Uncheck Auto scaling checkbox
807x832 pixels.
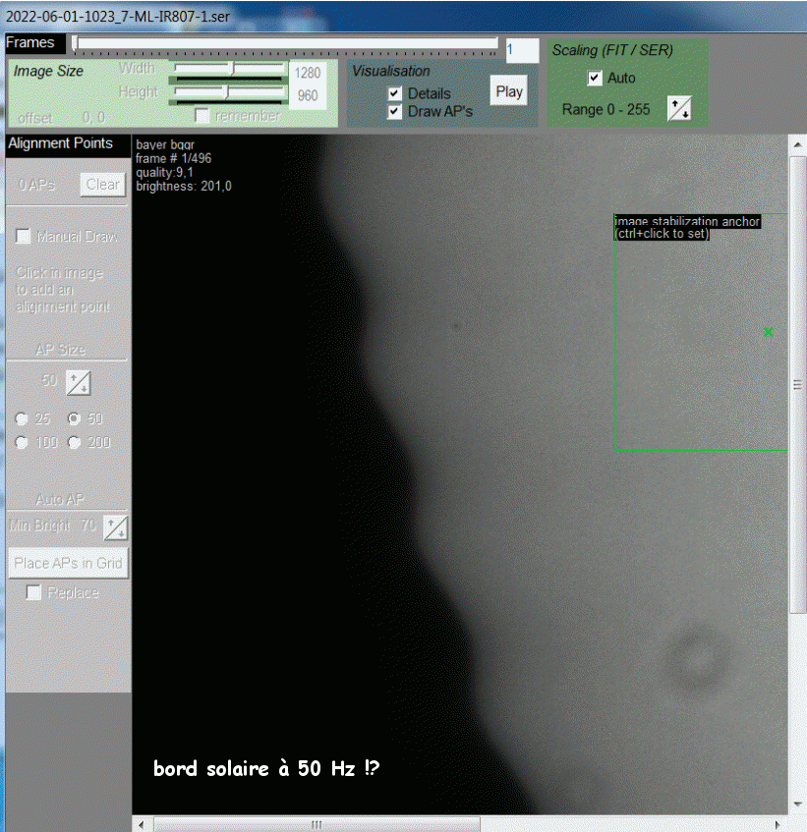pos(594,78)
